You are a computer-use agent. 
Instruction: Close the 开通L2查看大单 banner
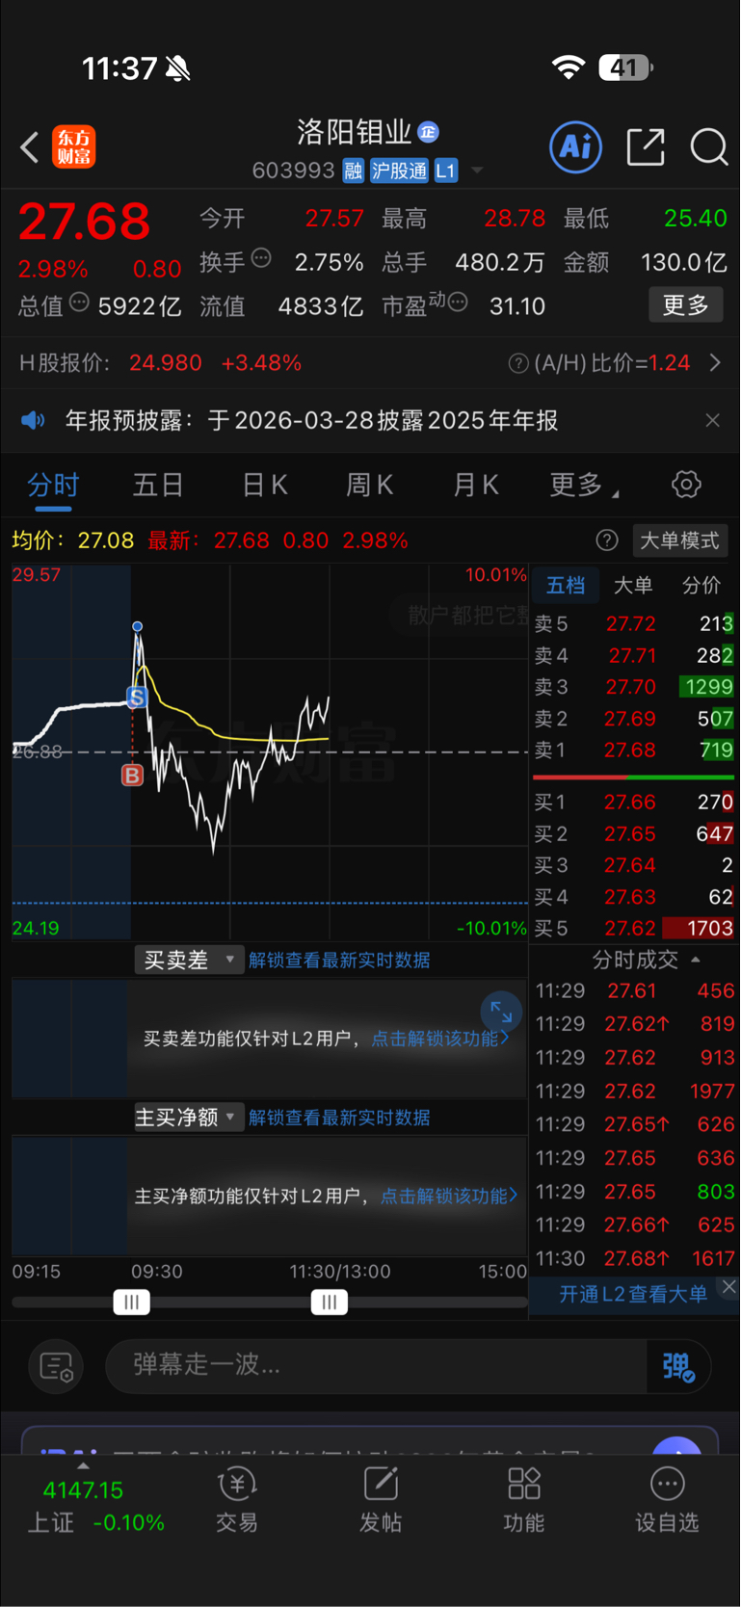click(x=729, y=1286)
